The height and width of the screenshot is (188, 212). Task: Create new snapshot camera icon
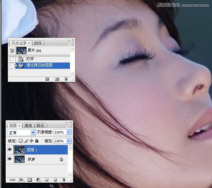tap(57, 79)
